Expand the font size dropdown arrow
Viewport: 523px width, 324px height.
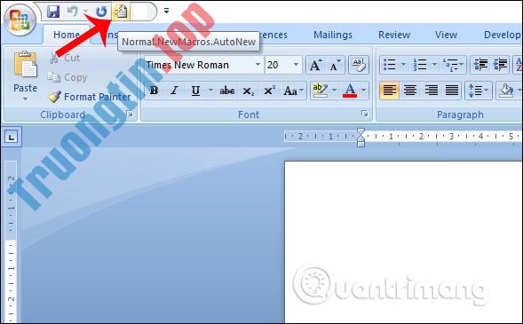pos(296,64)
